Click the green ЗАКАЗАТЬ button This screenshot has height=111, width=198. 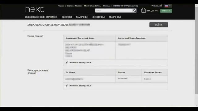point(166,11)
